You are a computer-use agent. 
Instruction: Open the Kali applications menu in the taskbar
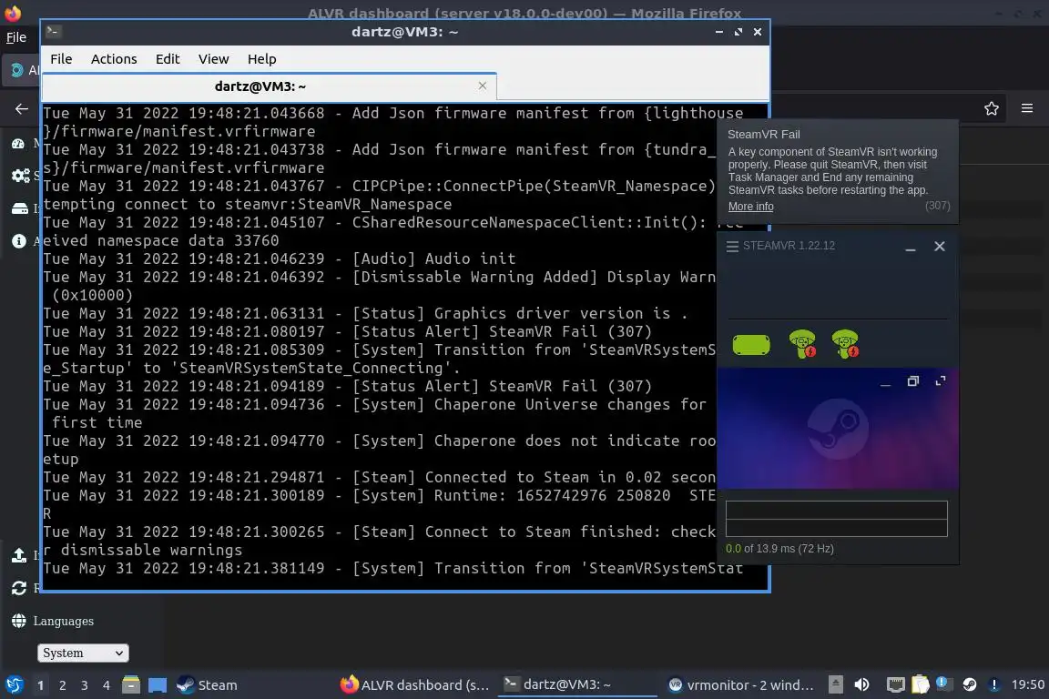click(14, 685)
